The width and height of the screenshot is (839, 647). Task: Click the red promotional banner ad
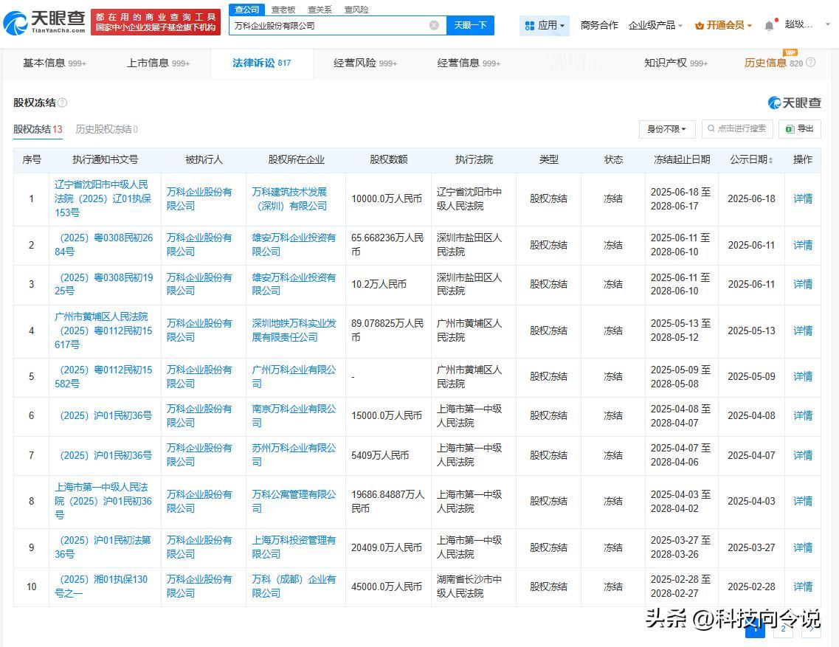click(x=156, y=22)
